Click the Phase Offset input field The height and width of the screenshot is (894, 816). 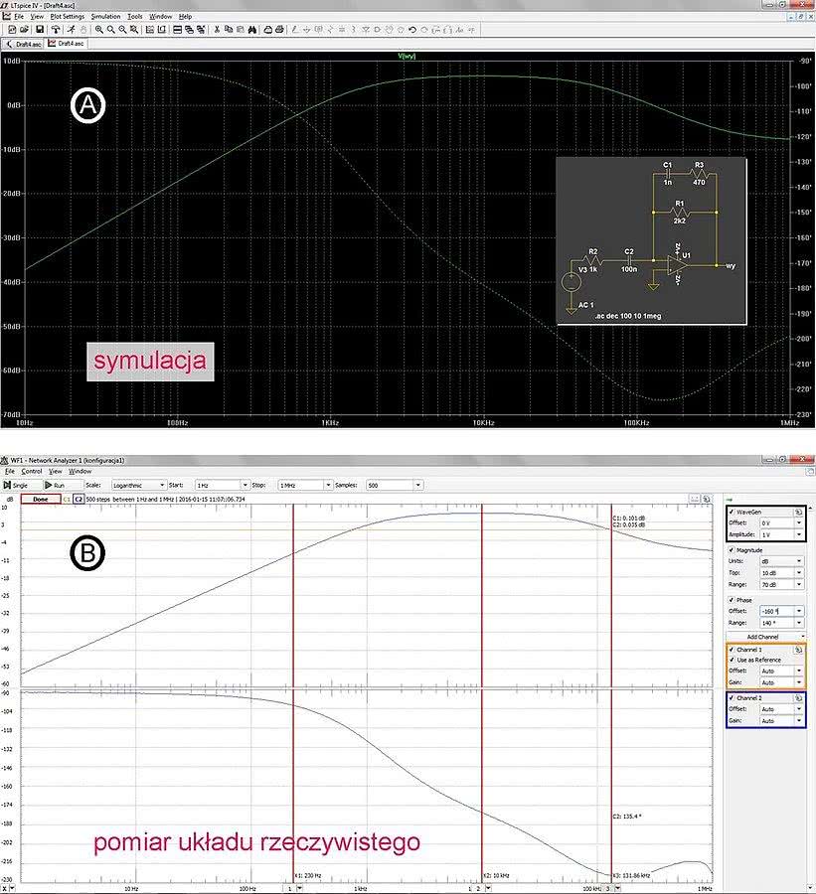[x=775, y=610]
